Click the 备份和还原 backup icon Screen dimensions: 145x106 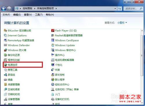coord(6,55)
